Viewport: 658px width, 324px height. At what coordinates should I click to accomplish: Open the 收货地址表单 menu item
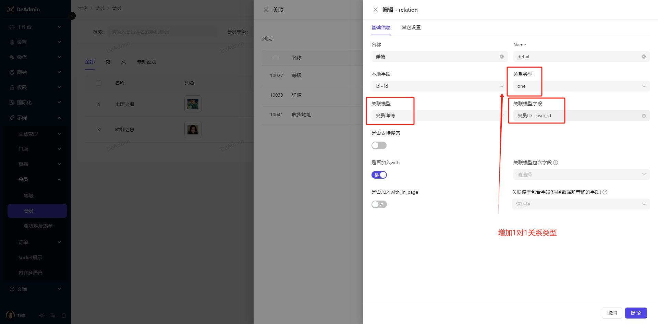[37, 226]
